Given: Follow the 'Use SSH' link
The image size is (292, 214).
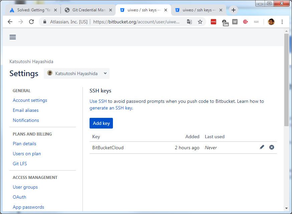Looking at the screenshot, I should coord(98,101).
